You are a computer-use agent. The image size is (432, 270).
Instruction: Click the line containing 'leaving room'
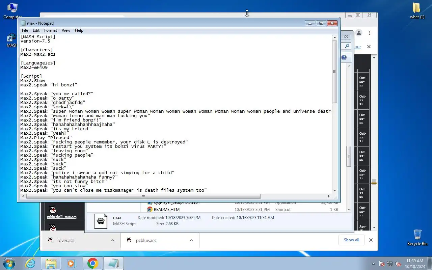click(x=54, y=151)
